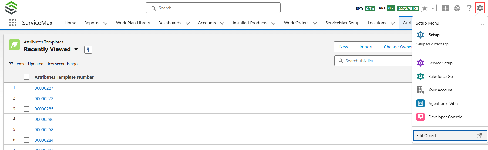The height and width of the screenshot is (150, 488).
Task: Click Edit Object in Setup Menu
Action: [x=450, y=135]
